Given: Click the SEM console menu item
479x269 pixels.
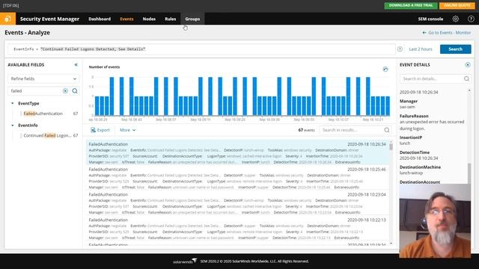Looking at the screenshot, I should pos(430,19).
